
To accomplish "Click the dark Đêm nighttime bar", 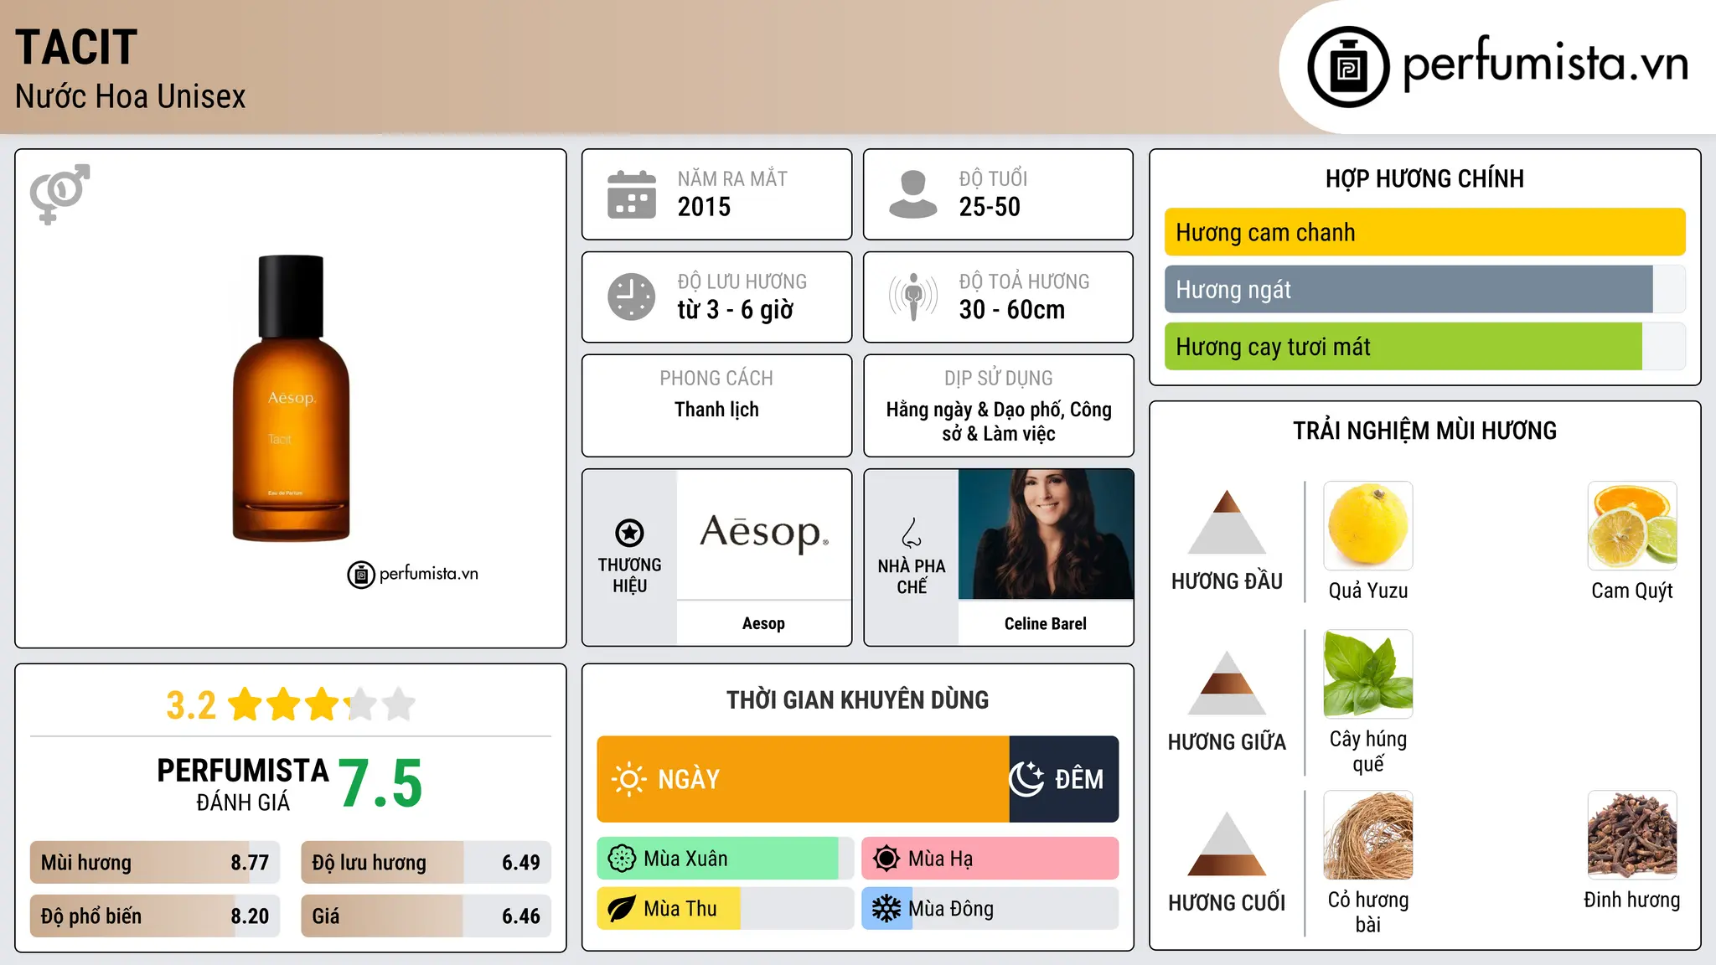I will point(1064,779).
